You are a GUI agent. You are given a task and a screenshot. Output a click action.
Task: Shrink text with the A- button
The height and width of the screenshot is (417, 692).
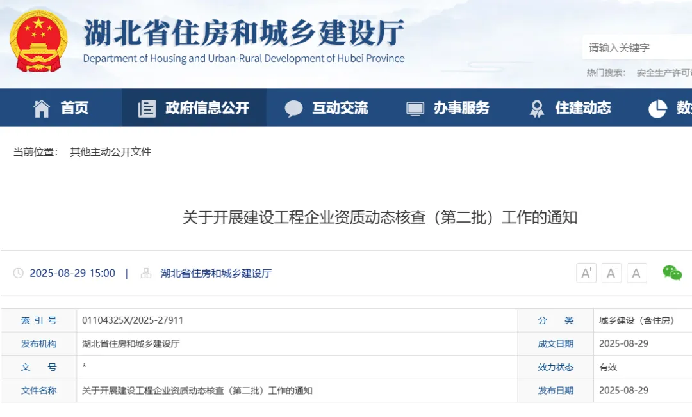point(611,272)
